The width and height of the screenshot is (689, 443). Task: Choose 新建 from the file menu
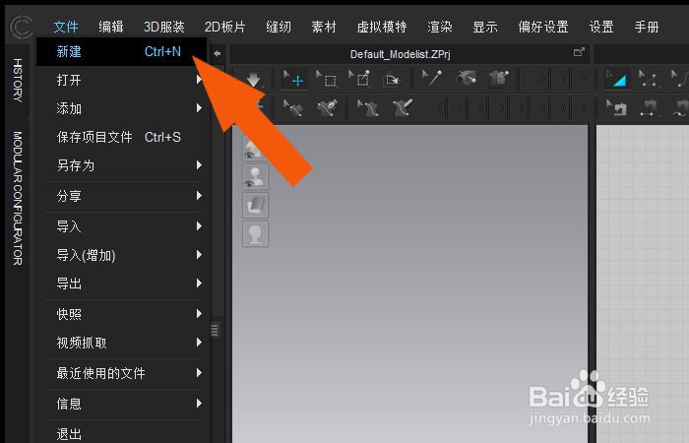[x=121, y=52]
